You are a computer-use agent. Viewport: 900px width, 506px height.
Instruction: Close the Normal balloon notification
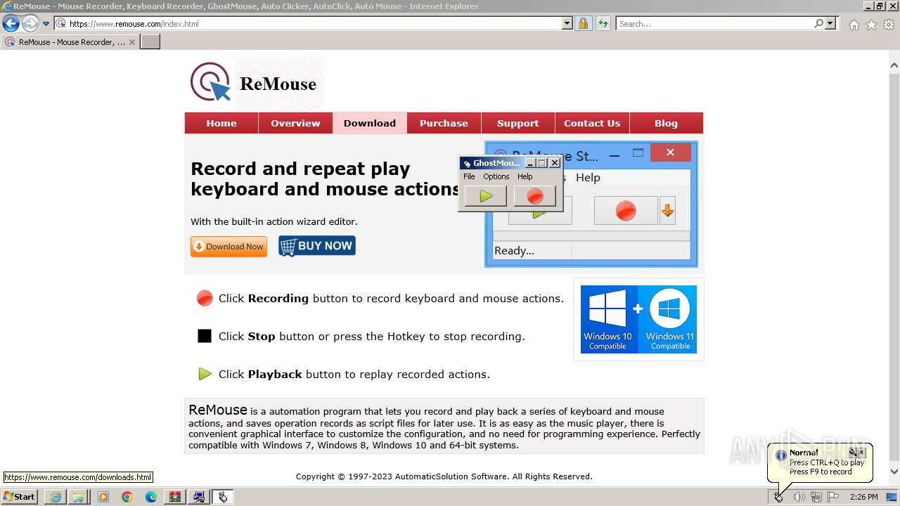tap(862, 453)
